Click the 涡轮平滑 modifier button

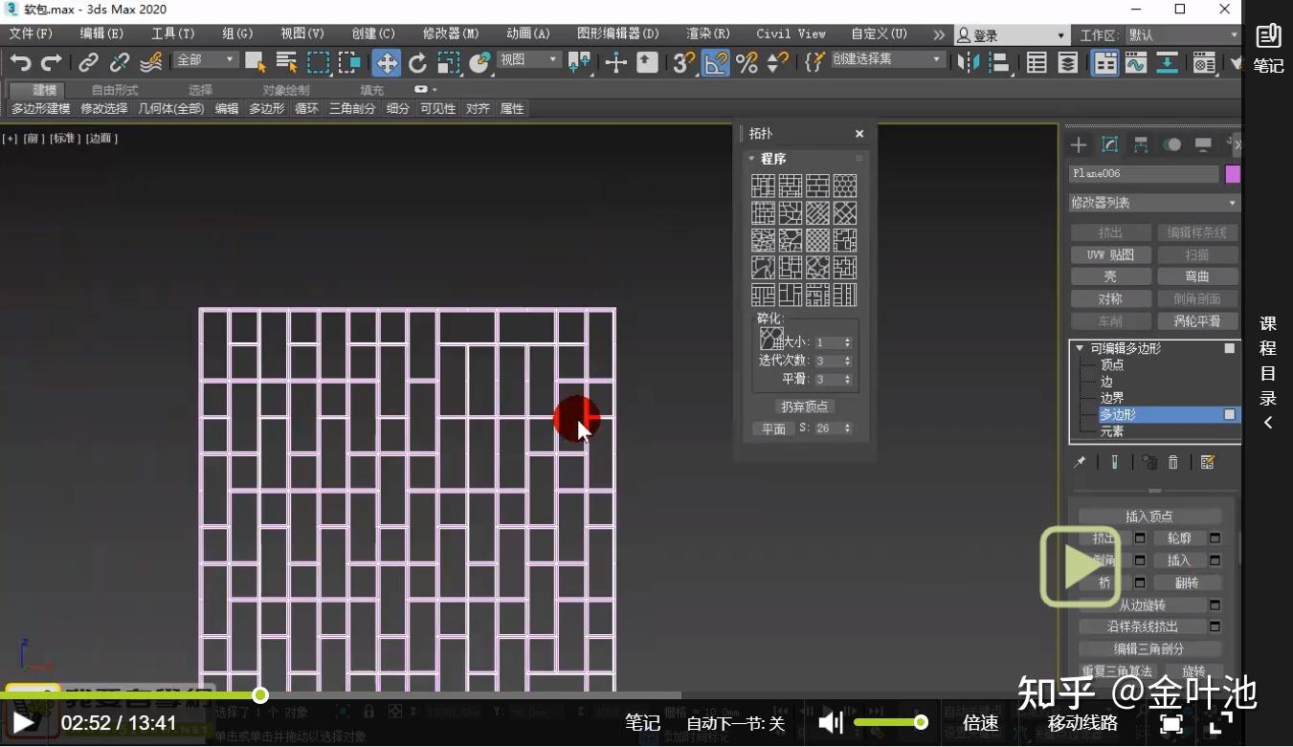1197,321
